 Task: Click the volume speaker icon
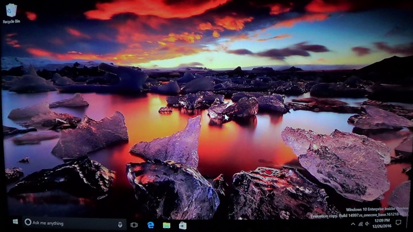367,224
